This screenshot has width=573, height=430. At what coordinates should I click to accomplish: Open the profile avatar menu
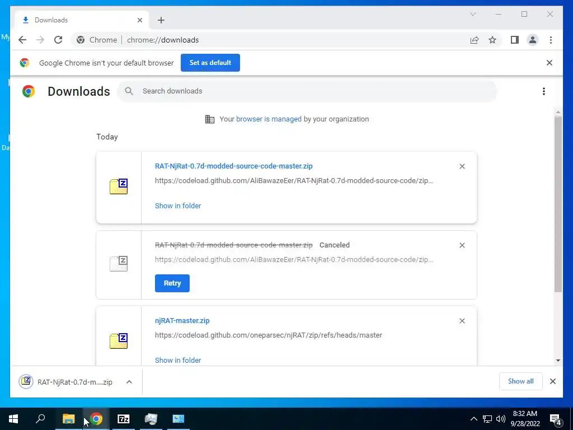(x=533, y=40)
